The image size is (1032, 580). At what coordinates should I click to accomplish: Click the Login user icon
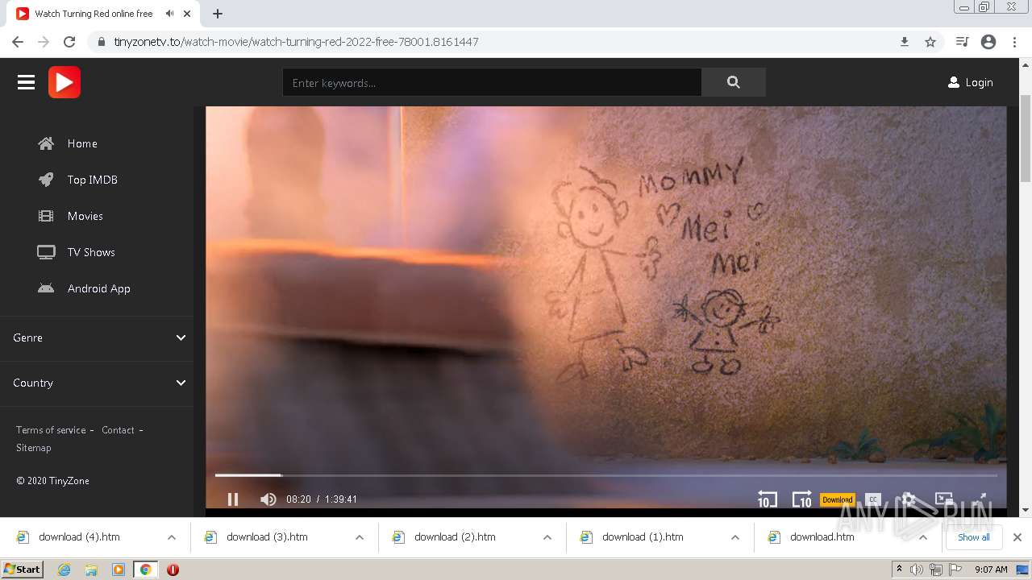(x=953, y=82)
